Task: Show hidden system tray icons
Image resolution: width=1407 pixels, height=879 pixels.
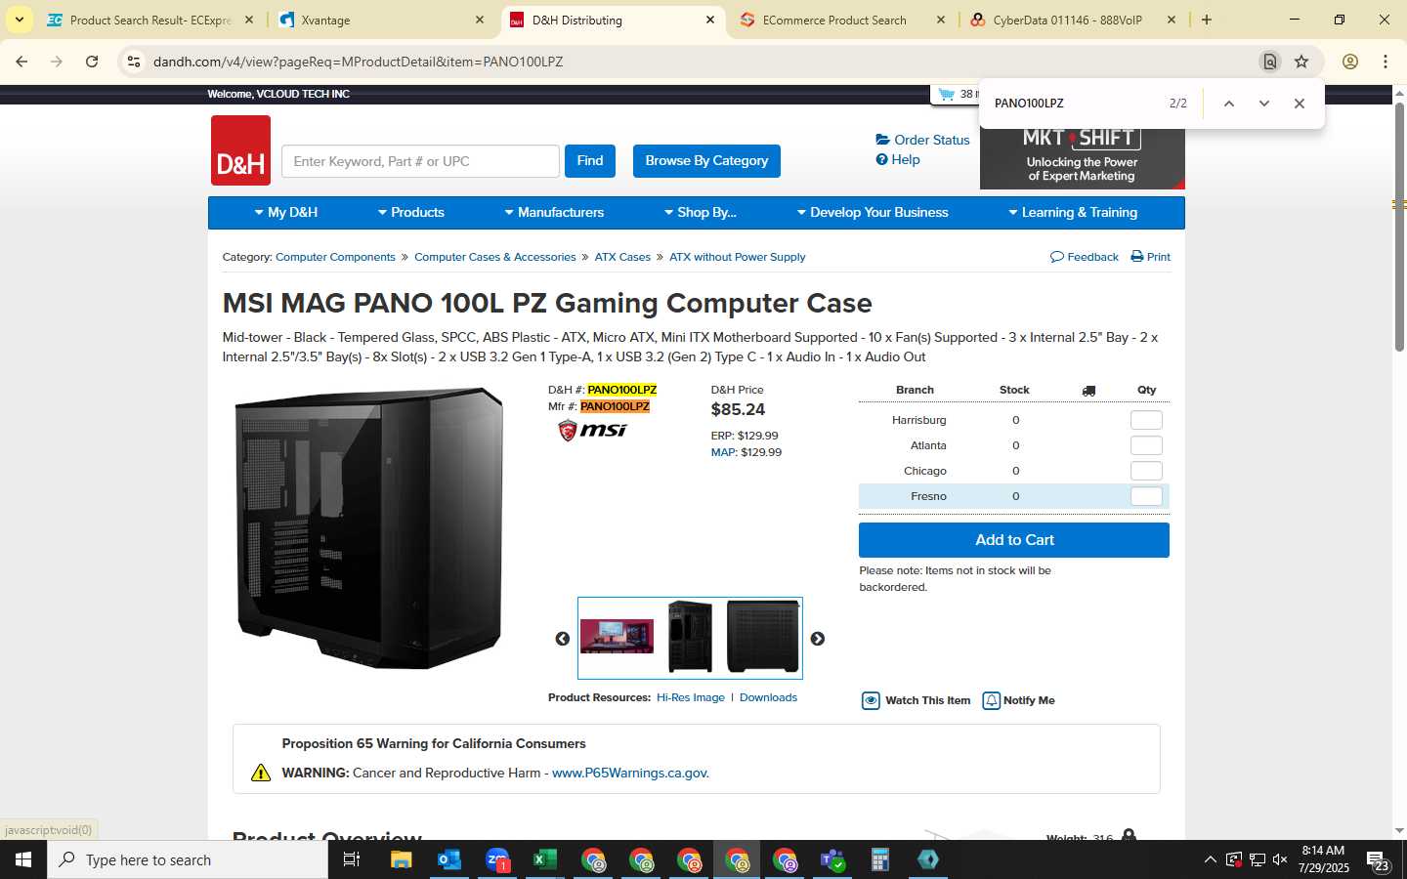Action: (x=1210, y=859)
